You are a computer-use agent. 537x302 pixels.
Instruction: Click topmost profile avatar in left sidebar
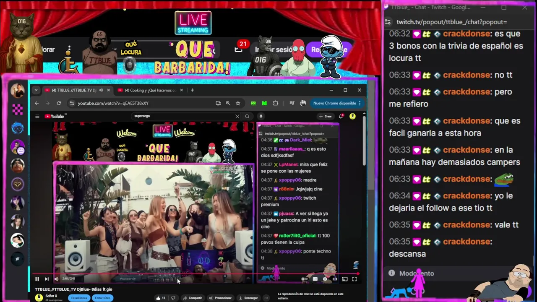pos(17,91)
